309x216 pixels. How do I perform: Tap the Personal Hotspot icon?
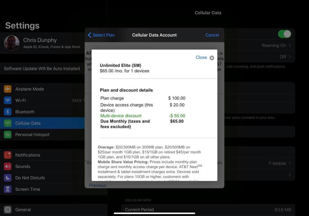pos(7,135)
